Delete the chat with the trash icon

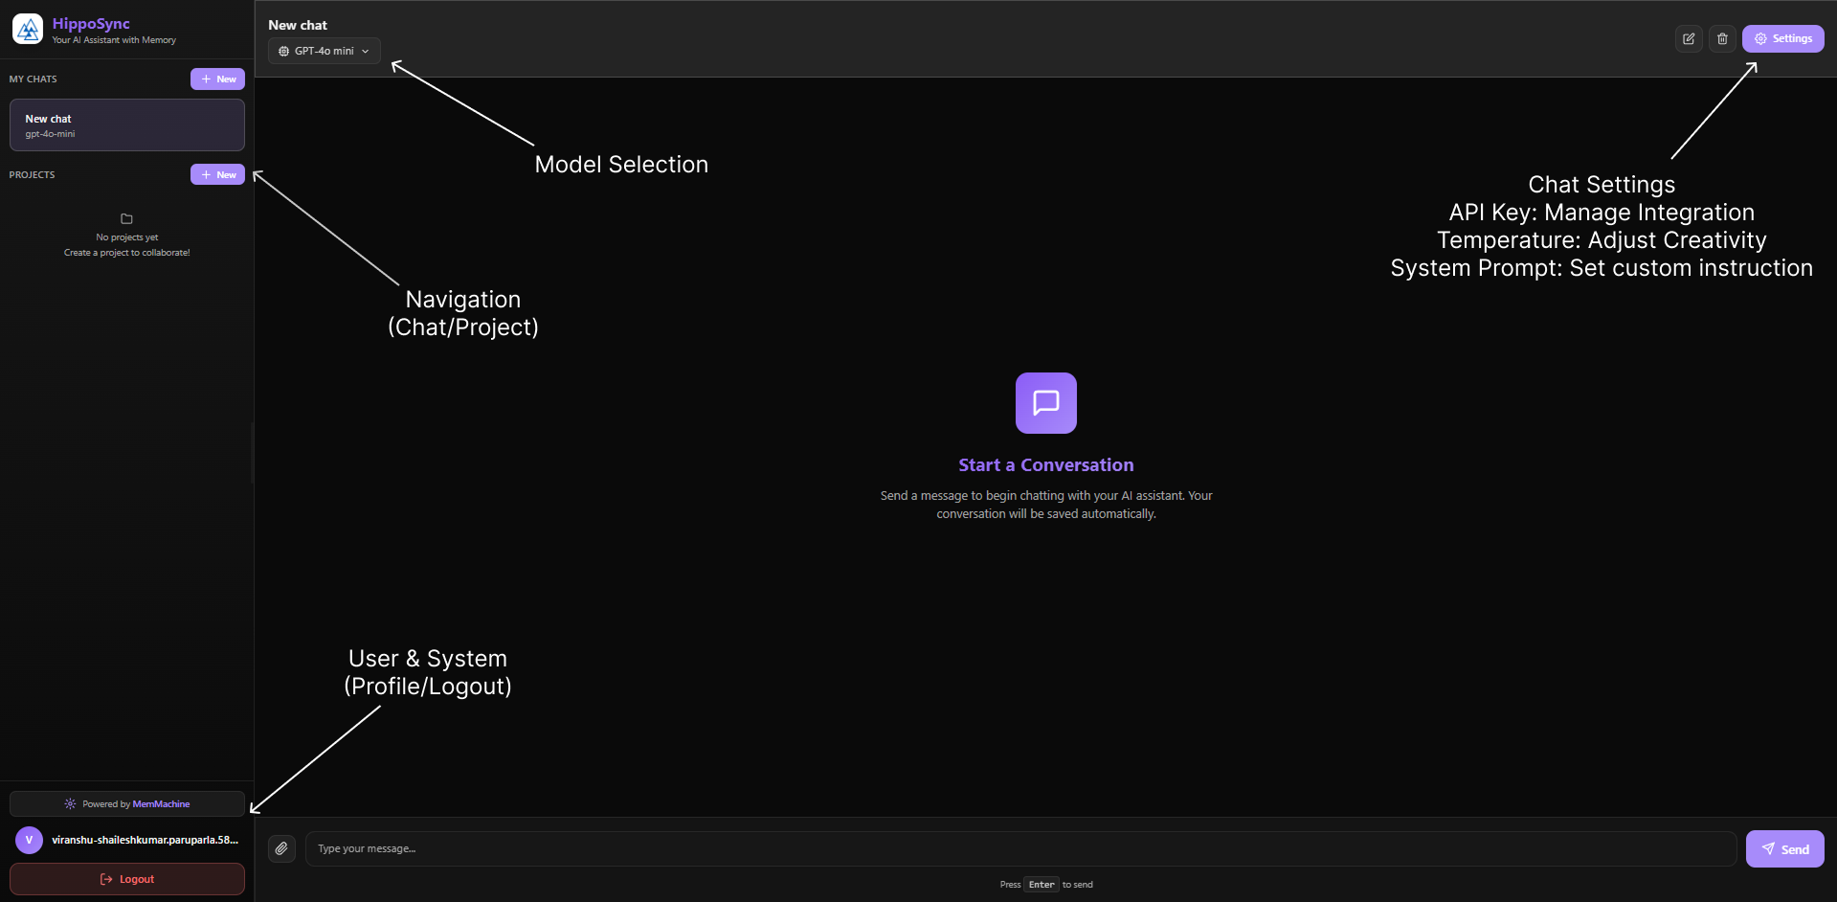click(1722, 39)
